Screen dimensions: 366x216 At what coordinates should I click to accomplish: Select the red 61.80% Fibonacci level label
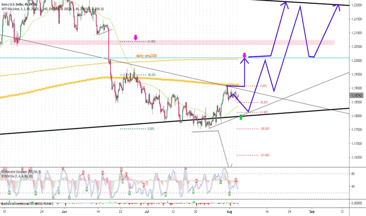(264, 112)
